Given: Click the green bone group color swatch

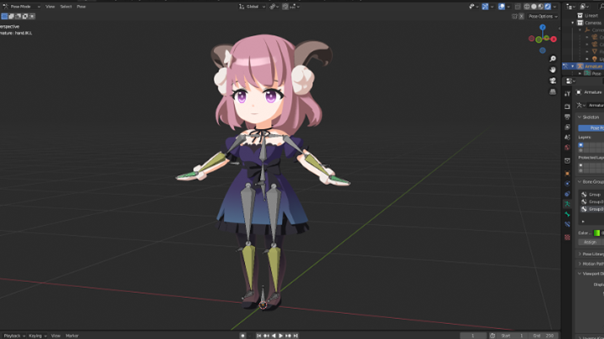Looking at the screenshot, I should [x=596, y=233].
